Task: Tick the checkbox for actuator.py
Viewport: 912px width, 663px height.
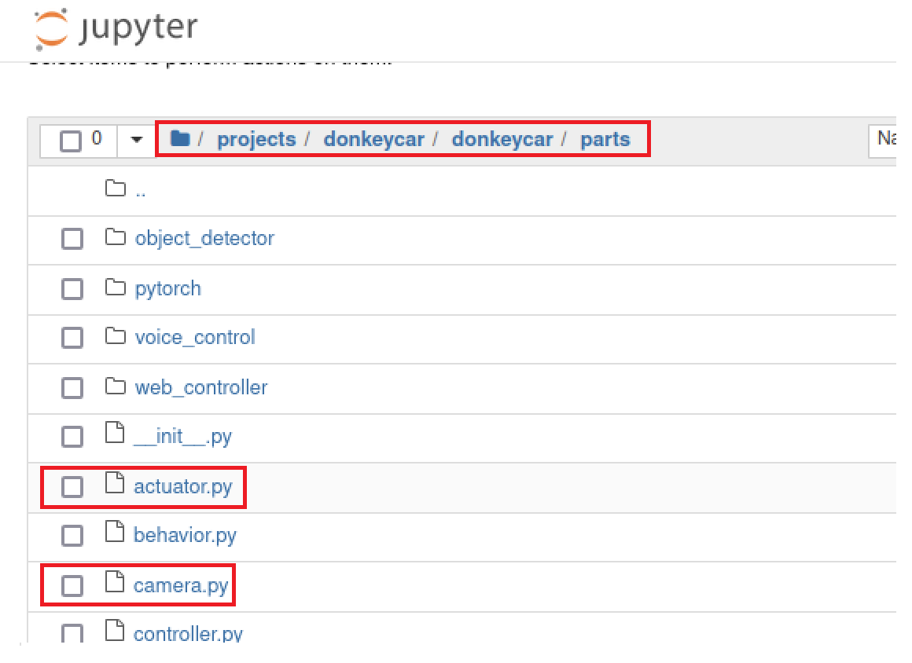Action: coord(72,487)
